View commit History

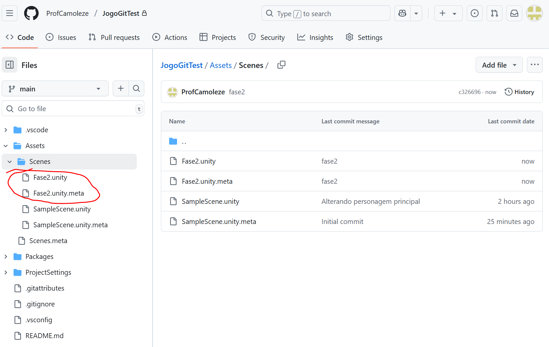tap(519, 92)
